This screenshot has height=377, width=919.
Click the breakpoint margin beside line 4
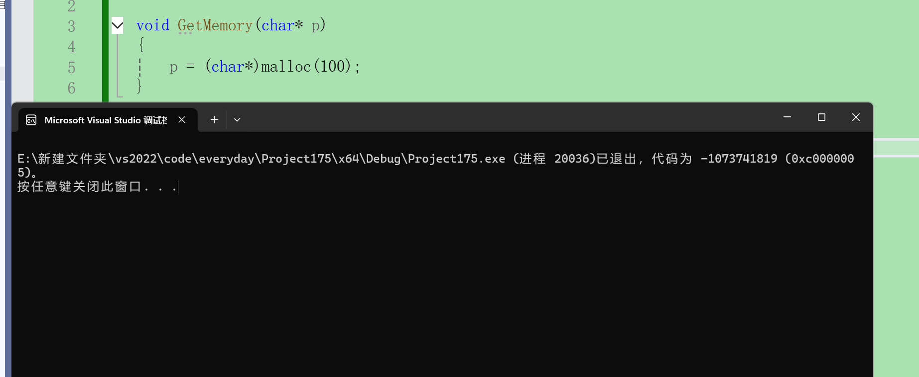click(22, 47)
